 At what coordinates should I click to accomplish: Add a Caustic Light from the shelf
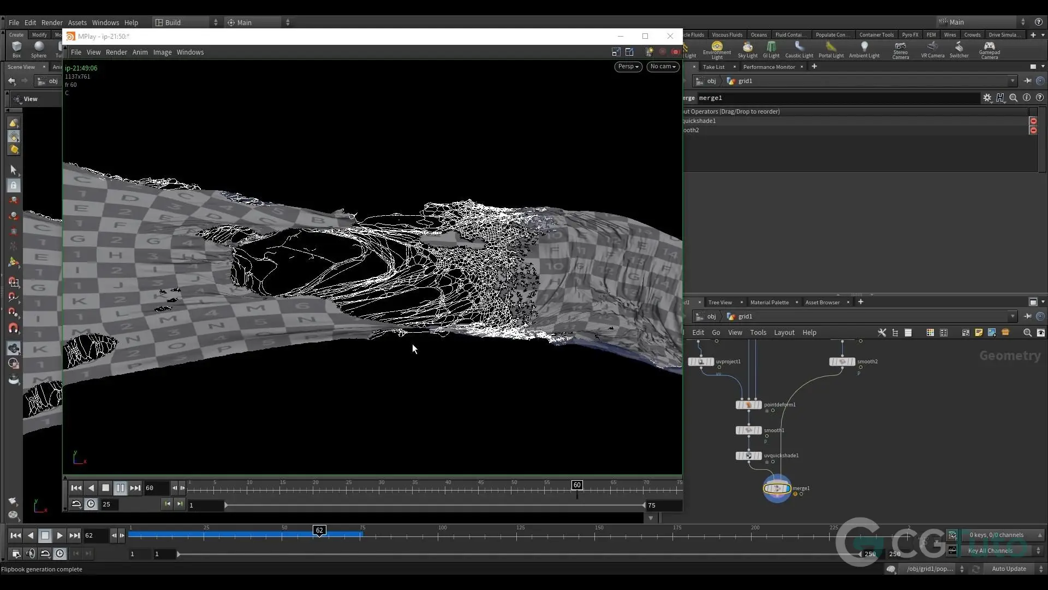click(799, 50)
